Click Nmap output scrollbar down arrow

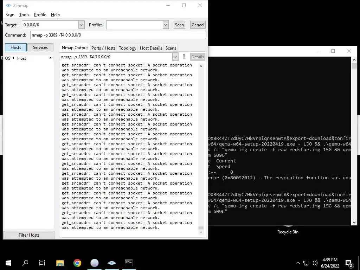coord(201,232)
